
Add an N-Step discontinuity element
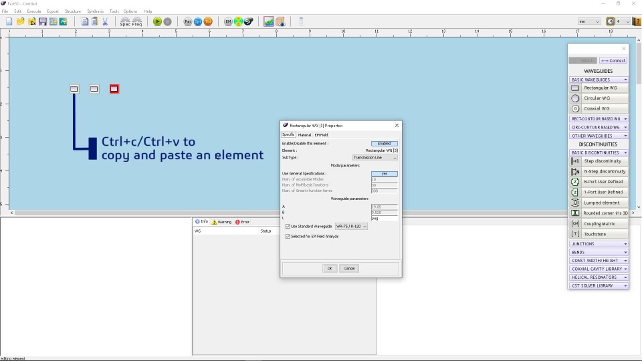[x=599, y=172]
